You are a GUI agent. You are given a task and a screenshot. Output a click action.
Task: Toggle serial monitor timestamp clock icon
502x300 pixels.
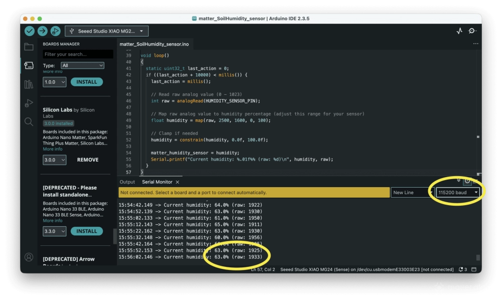(467, 181)
